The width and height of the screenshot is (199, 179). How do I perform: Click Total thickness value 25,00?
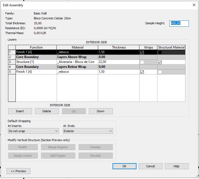(38, 23)
